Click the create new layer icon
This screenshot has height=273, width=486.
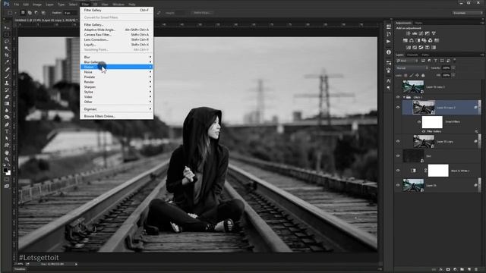469,270
